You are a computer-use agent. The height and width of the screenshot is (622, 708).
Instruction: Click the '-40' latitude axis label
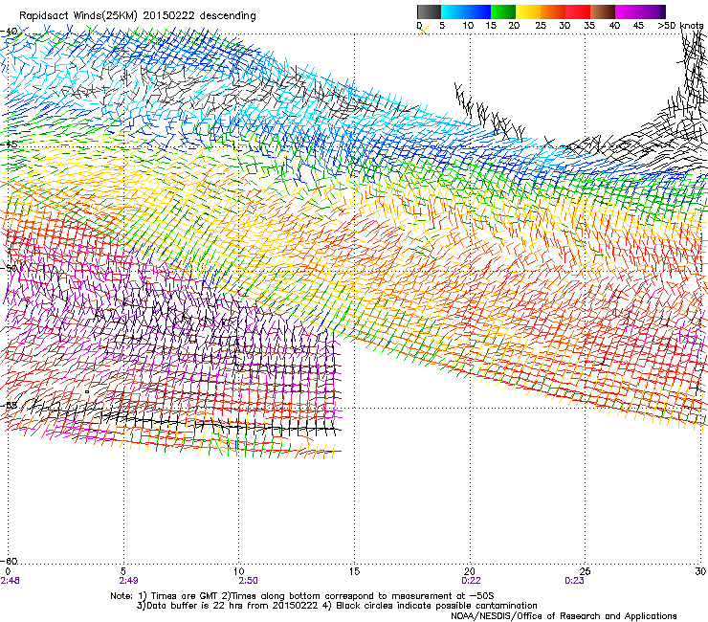pyautogui.click(x=10, y=32)
